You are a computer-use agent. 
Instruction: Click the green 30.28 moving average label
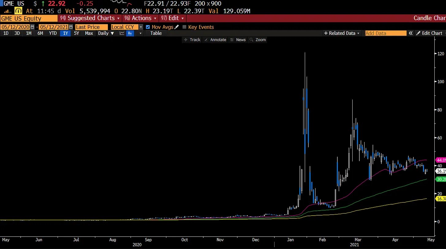click(441, 179)
